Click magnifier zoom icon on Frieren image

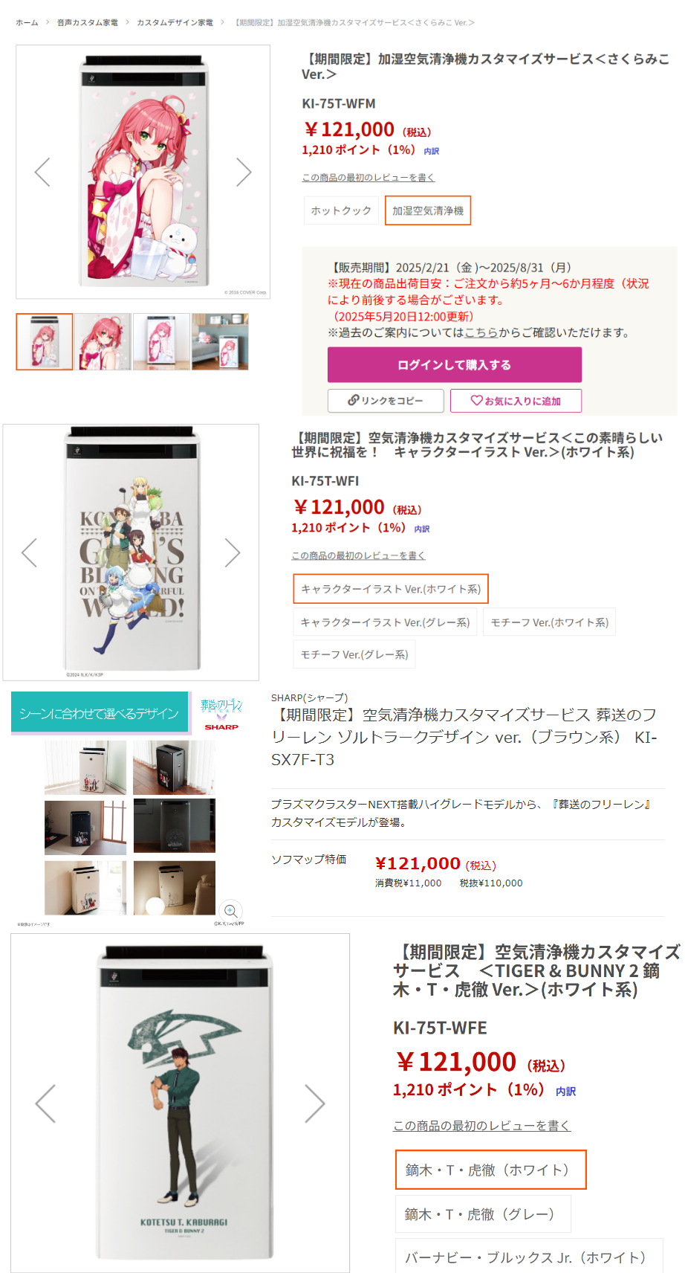[x=230, y=911]
